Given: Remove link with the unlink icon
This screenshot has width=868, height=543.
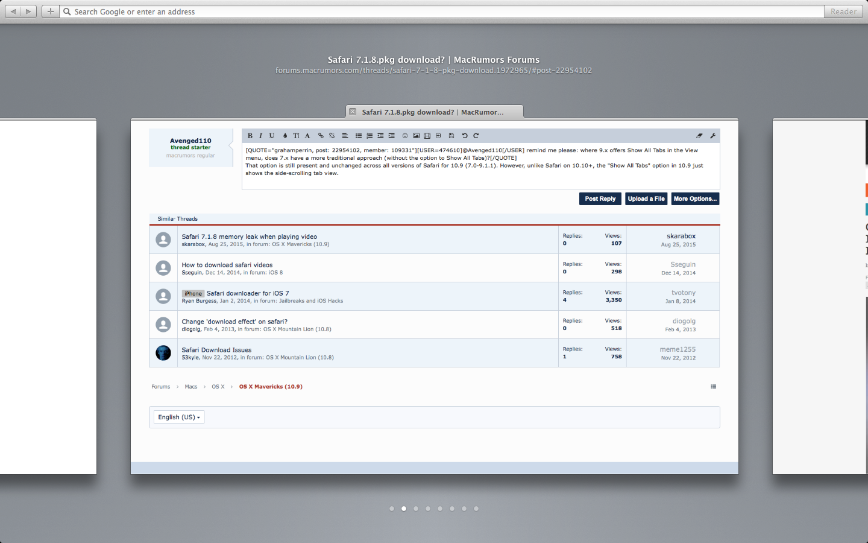Looking at the screenshot, I should tap(332, 136).
